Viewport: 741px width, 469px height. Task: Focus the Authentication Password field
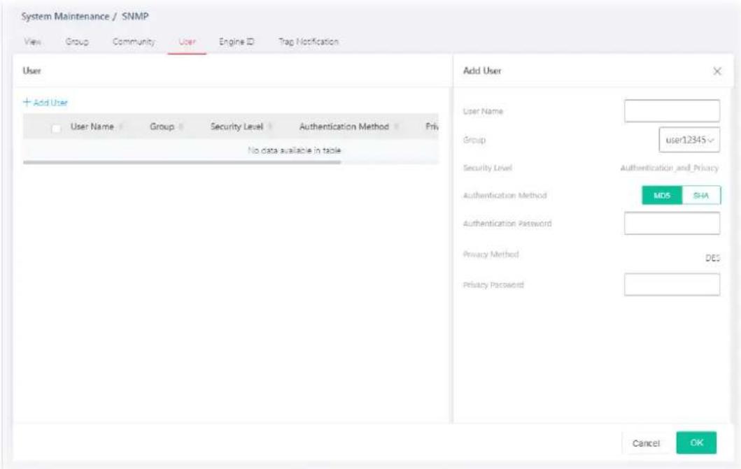tap(672, 223)
